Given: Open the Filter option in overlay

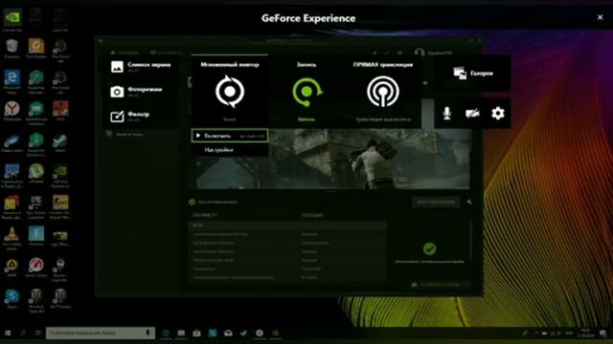Looking at the screenshot, I should click(130, 116).
